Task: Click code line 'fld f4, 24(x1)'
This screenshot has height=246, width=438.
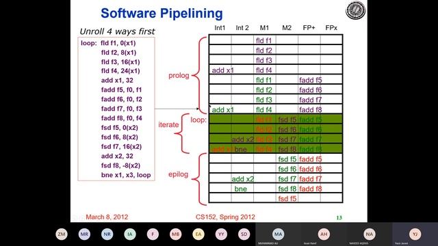Action: pyautogui.click(x=120, y=71)
